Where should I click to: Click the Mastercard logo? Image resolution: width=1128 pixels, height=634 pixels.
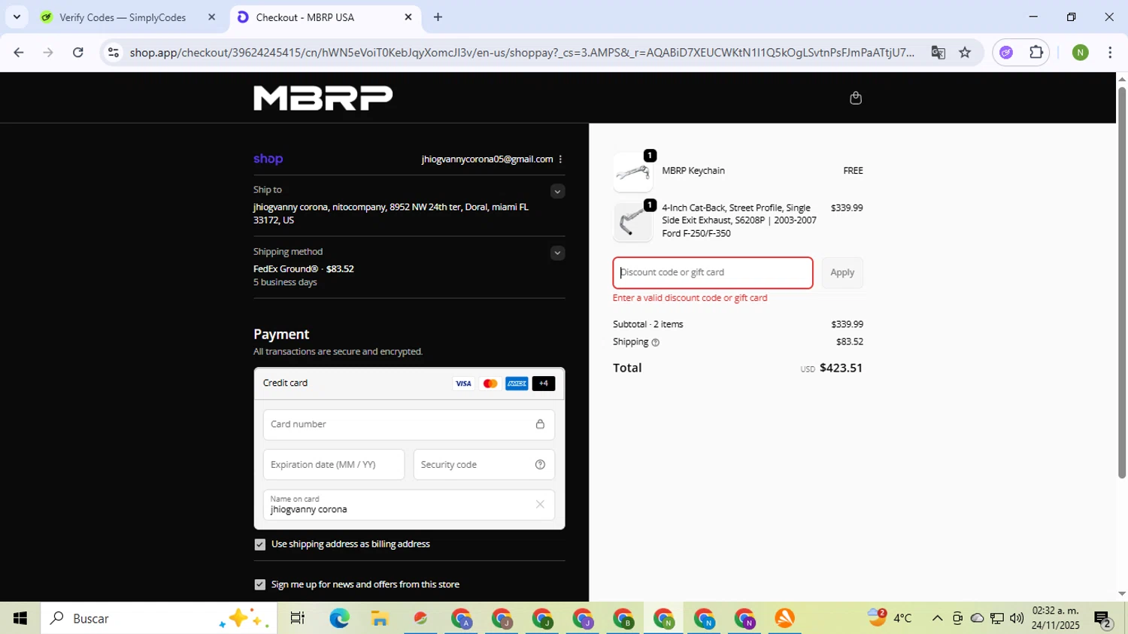click(490, 384)
